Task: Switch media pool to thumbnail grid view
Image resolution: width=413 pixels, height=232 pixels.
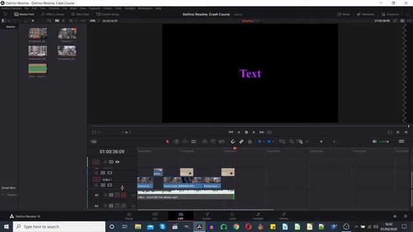Action: tap(57, 21)
